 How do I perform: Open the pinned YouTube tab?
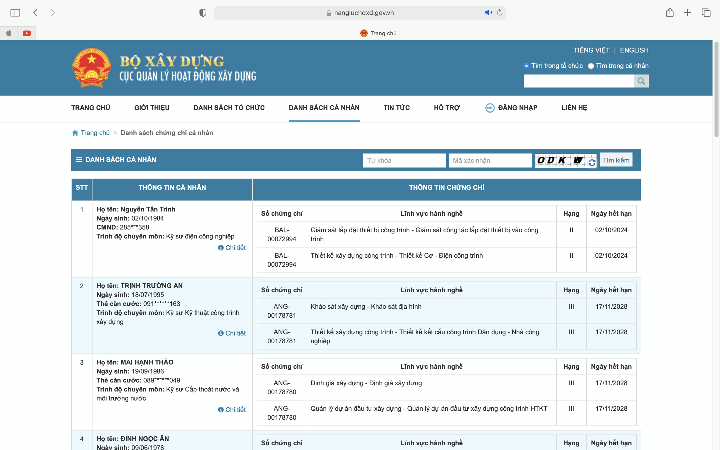click(x=27, y=33)
